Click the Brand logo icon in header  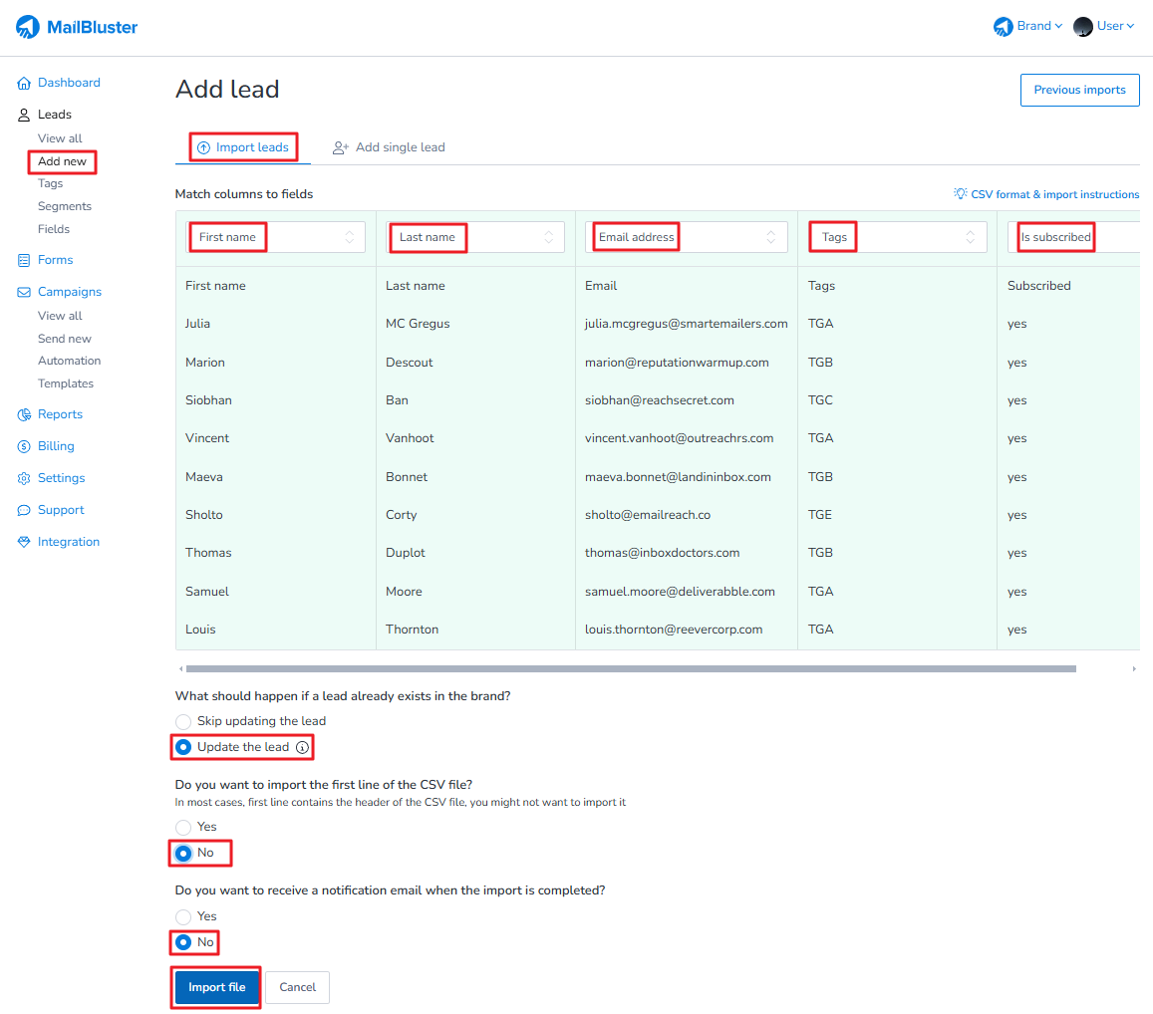[x=1003, y=27]
